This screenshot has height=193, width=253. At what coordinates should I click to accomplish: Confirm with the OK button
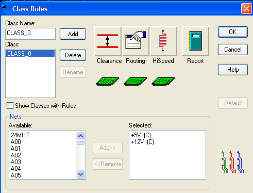(233, 32)
